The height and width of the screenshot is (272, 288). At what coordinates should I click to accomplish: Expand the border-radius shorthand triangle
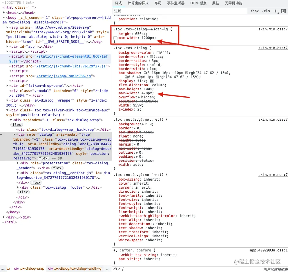coord(149,61)
